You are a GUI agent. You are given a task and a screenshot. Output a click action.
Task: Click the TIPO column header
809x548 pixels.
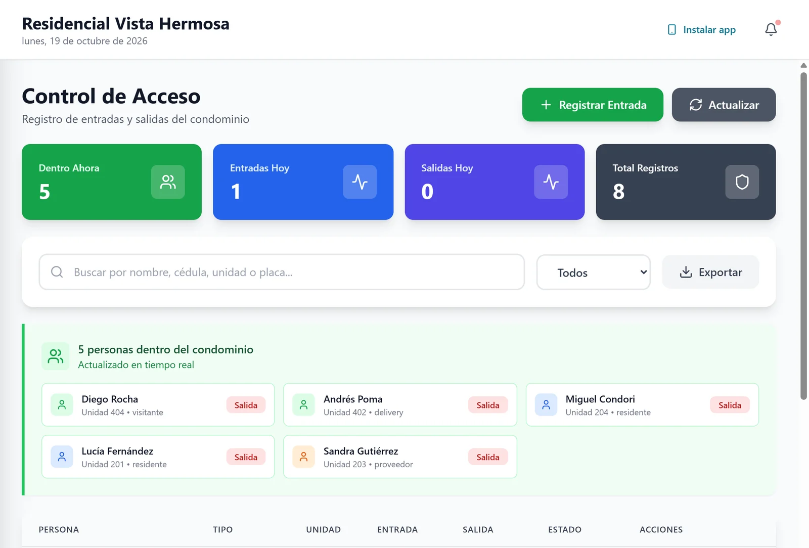222,529
